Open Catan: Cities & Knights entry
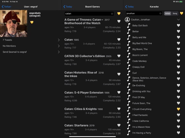This screenshot has height=138, width=185. tap(92, 113)
